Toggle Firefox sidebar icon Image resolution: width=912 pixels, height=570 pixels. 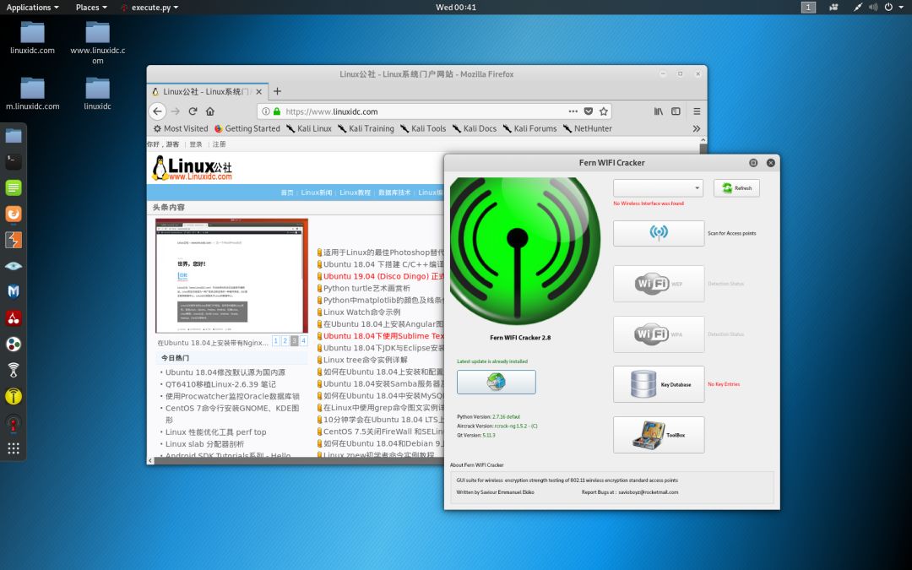pos(676,111)
